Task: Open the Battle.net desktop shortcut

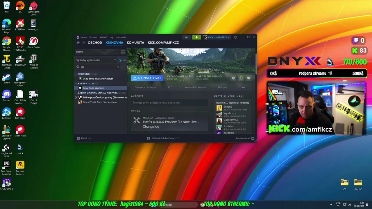Action: (6, 113)
